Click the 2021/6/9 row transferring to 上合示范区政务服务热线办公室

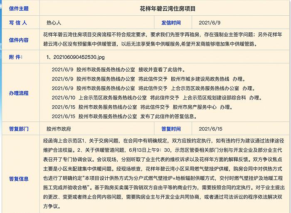(x=154, y=88)
